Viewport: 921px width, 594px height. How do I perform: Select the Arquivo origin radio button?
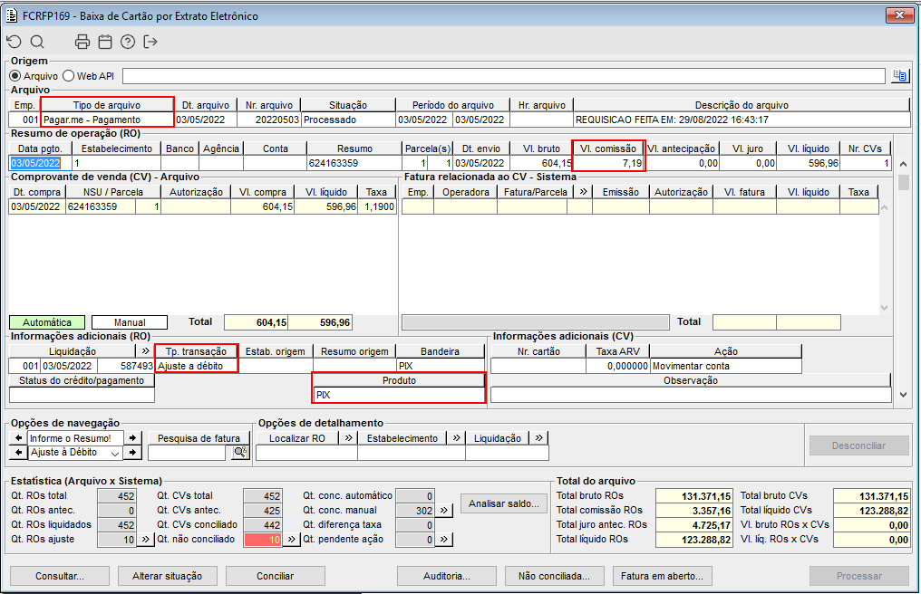coord(15,76)
